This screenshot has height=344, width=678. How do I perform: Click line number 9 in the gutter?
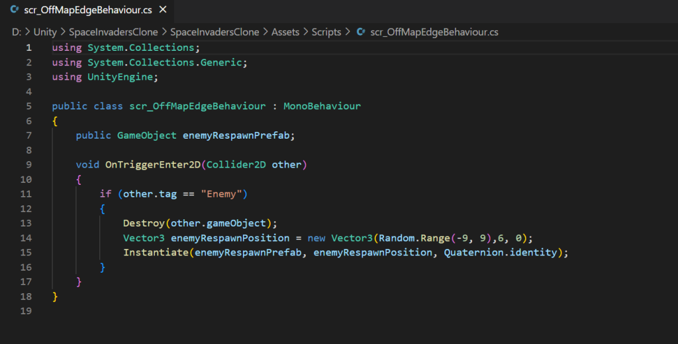pos(28,164)
